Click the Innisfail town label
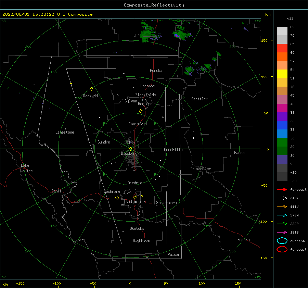The width and height of the screenshot is (308, 288). pos(138,124)
